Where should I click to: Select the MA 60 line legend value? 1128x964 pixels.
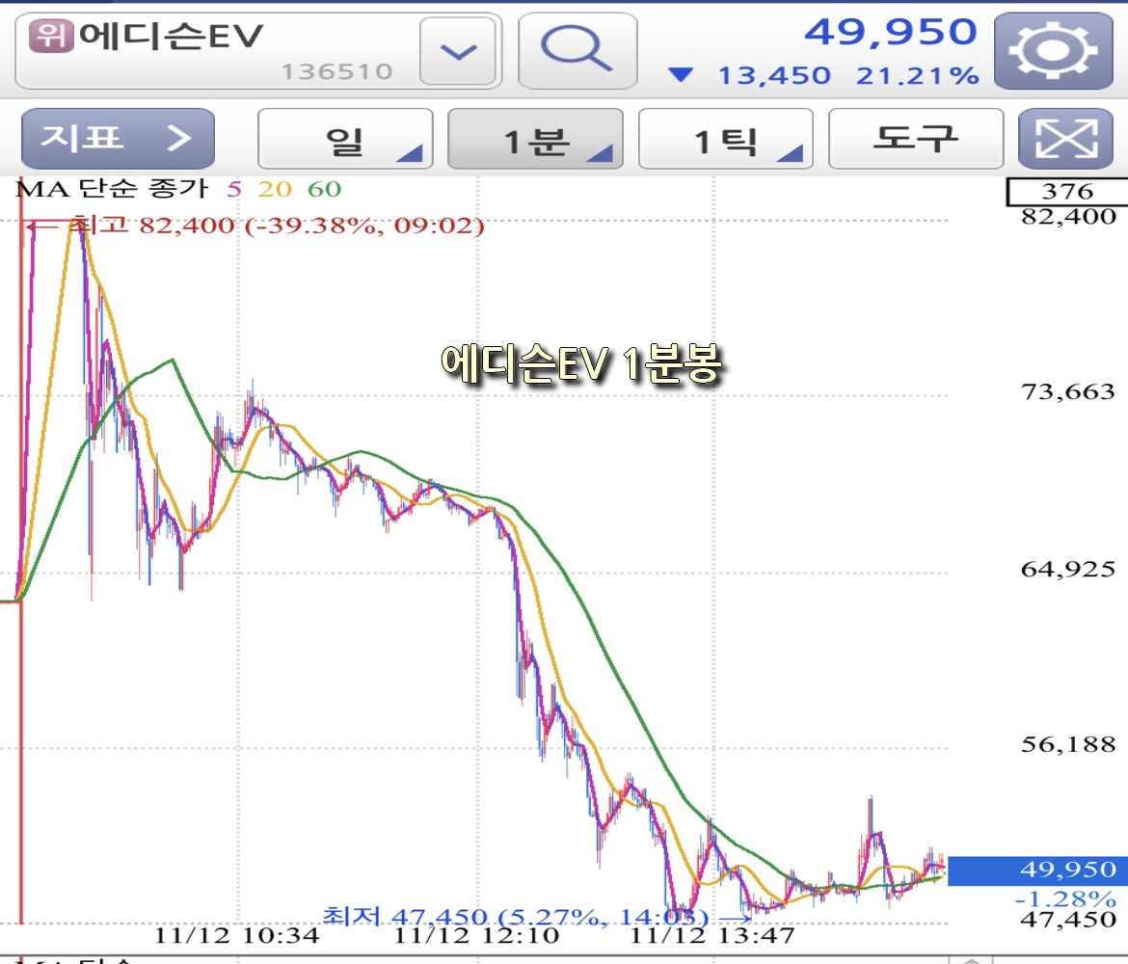(324, 190)
